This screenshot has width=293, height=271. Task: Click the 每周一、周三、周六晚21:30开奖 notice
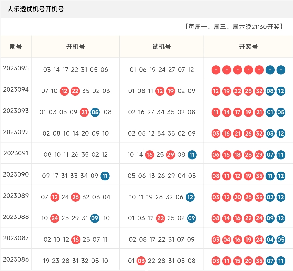pyautogui.click(x=234, y=27)
